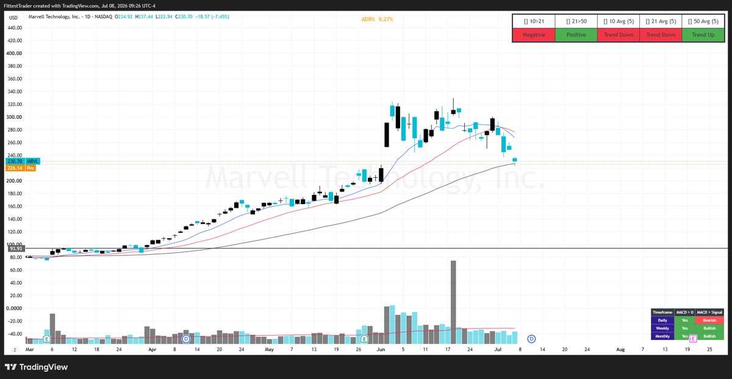The height and width of the screenshot is (379, 732).
Task: Click the 'MACD > 0' column header
Action: (686, 312)
